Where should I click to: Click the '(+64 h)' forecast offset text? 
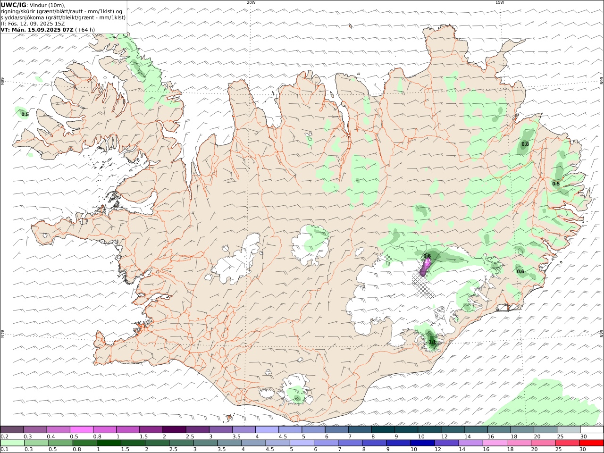[x=85, y=30]
